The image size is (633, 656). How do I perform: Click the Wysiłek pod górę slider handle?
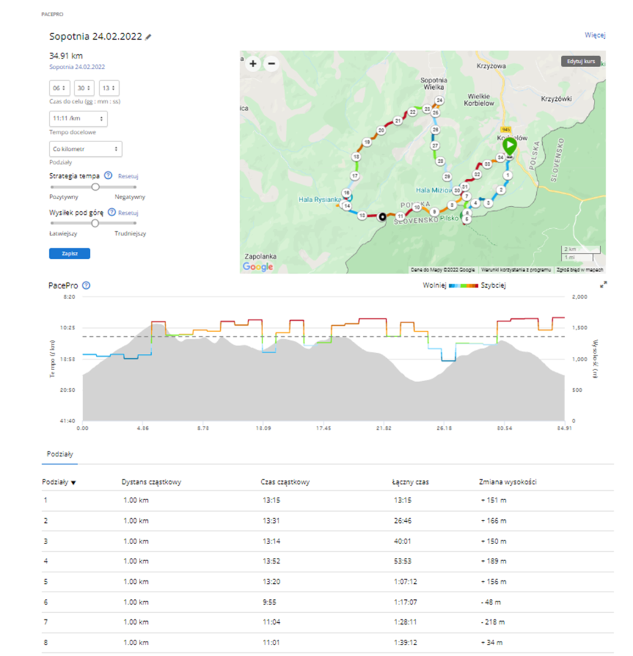(95, 223)
